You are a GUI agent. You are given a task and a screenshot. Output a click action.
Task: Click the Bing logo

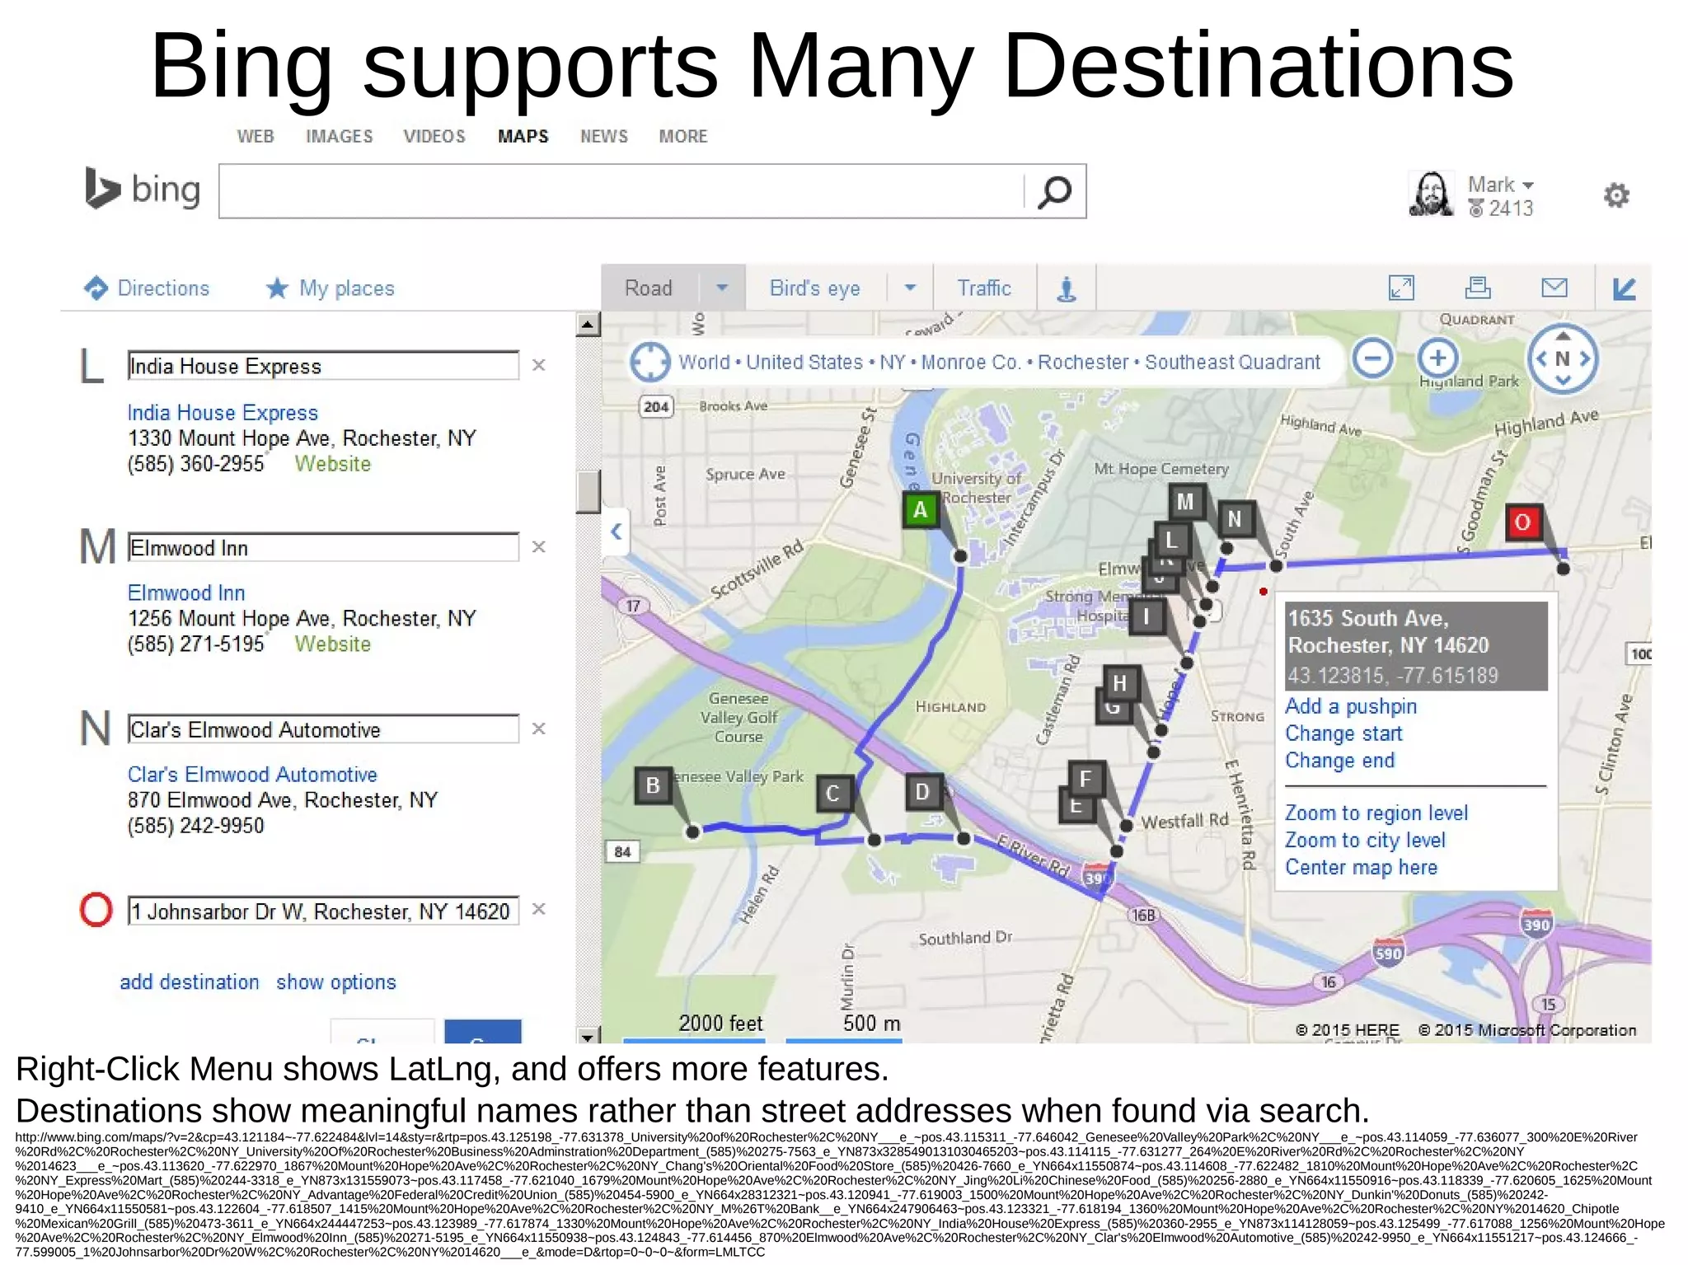click(143, 189)
